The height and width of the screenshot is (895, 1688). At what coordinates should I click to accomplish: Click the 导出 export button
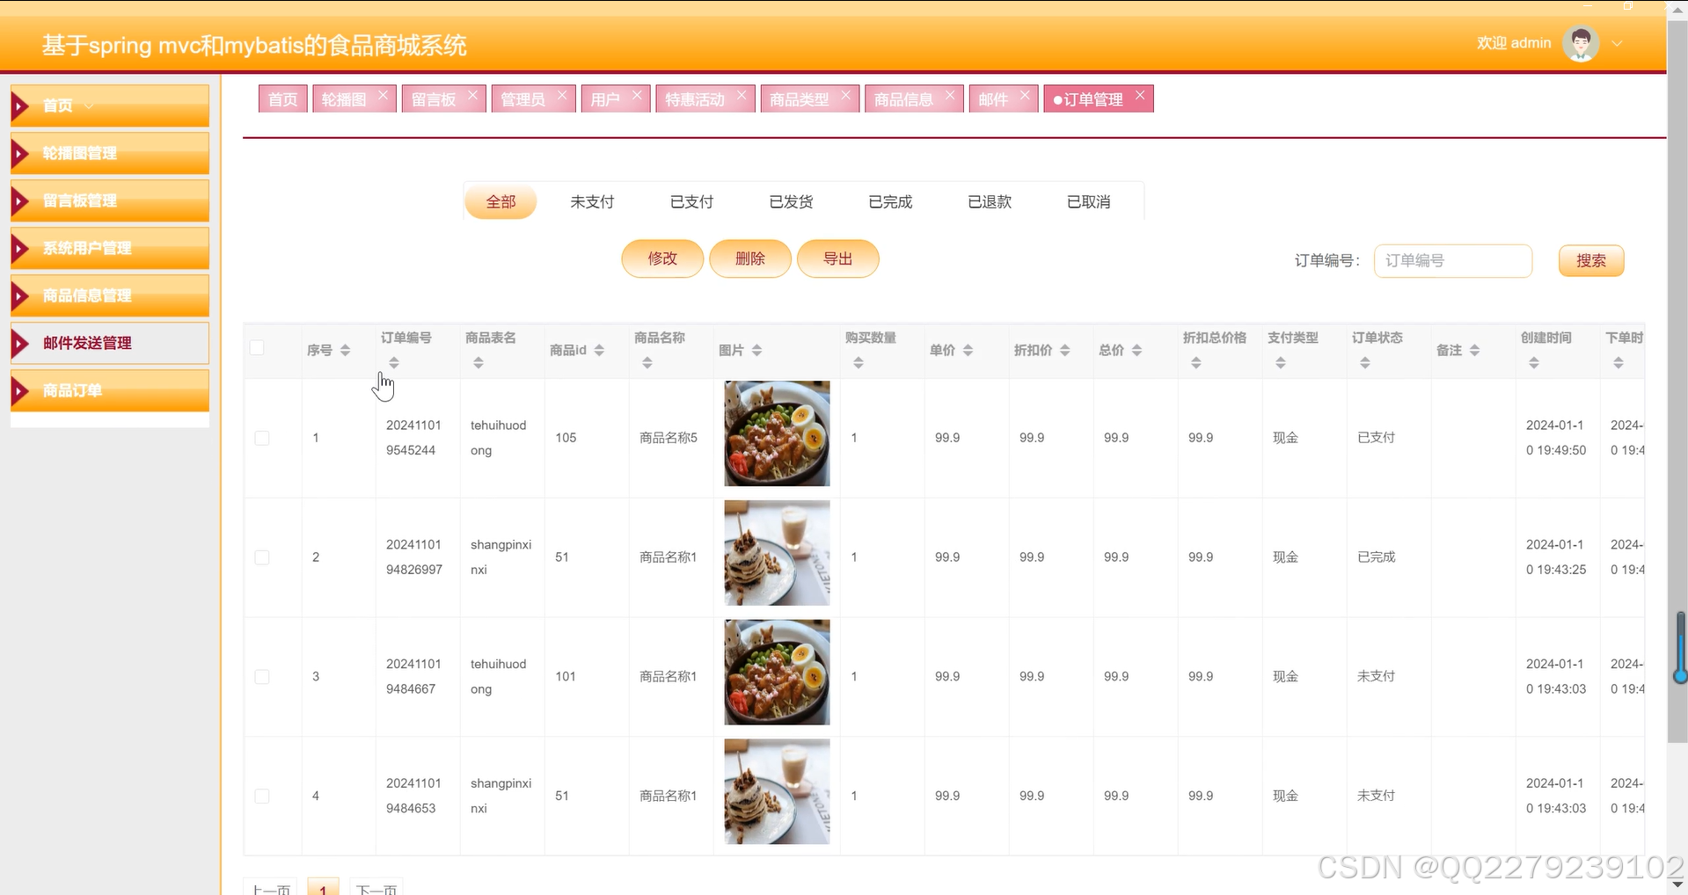point(837,258)
